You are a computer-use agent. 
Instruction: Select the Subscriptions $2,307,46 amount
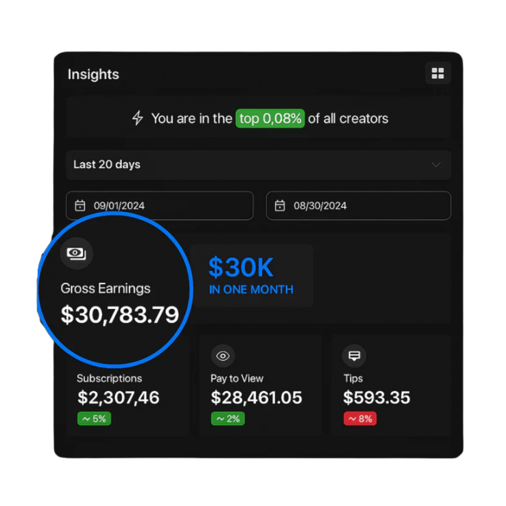(x=119, y=398)
